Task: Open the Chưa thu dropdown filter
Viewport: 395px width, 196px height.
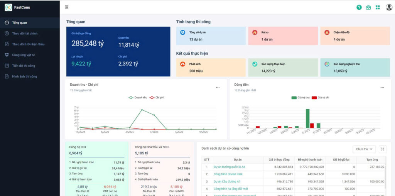Action: click(x=364, y=149)
